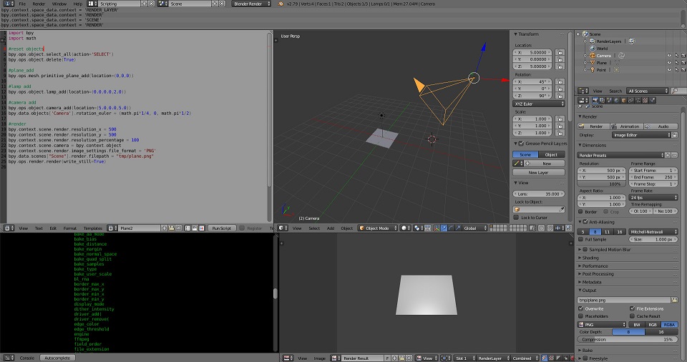Hide the Point lamp with its eye icon
This screenshot has height=362, width=687.
(669, 69)
